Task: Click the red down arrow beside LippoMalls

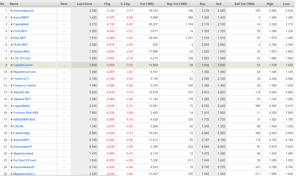Action: [11, 106]
